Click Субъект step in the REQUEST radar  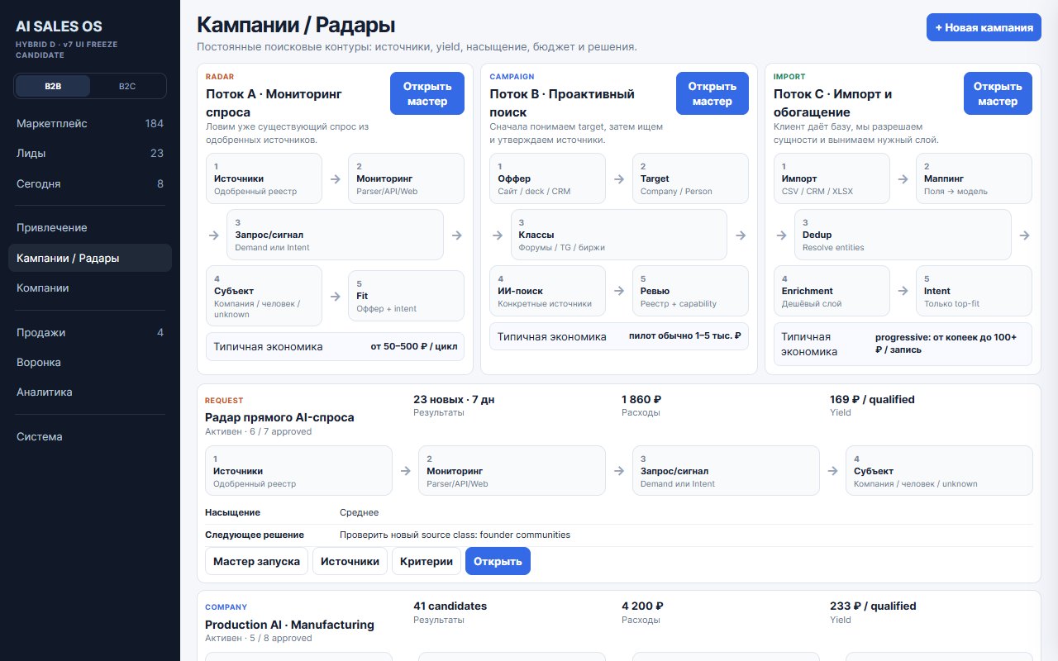(939, 471)
